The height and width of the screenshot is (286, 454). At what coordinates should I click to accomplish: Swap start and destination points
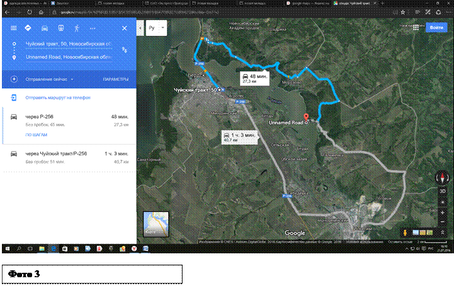(124, 50)
